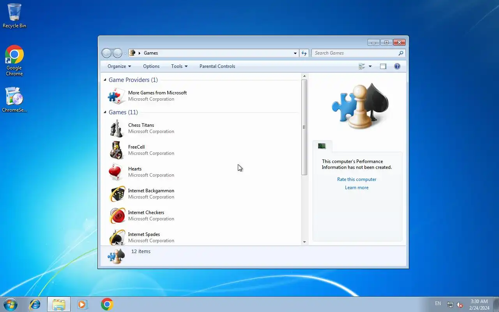This screenshot has height=312, width=499.
Task: Click the performance rating tab icon
Action: click(322, 146)
